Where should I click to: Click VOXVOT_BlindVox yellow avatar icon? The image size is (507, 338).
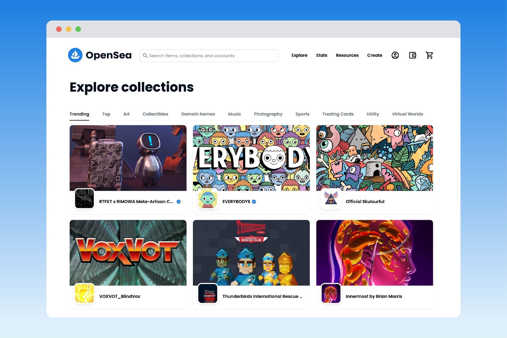point(84,293)
